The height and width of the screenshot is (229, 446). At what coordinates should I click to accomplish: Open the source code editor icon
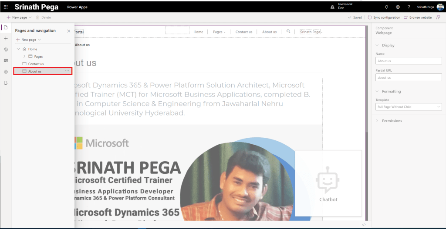(x=364, y=224)
